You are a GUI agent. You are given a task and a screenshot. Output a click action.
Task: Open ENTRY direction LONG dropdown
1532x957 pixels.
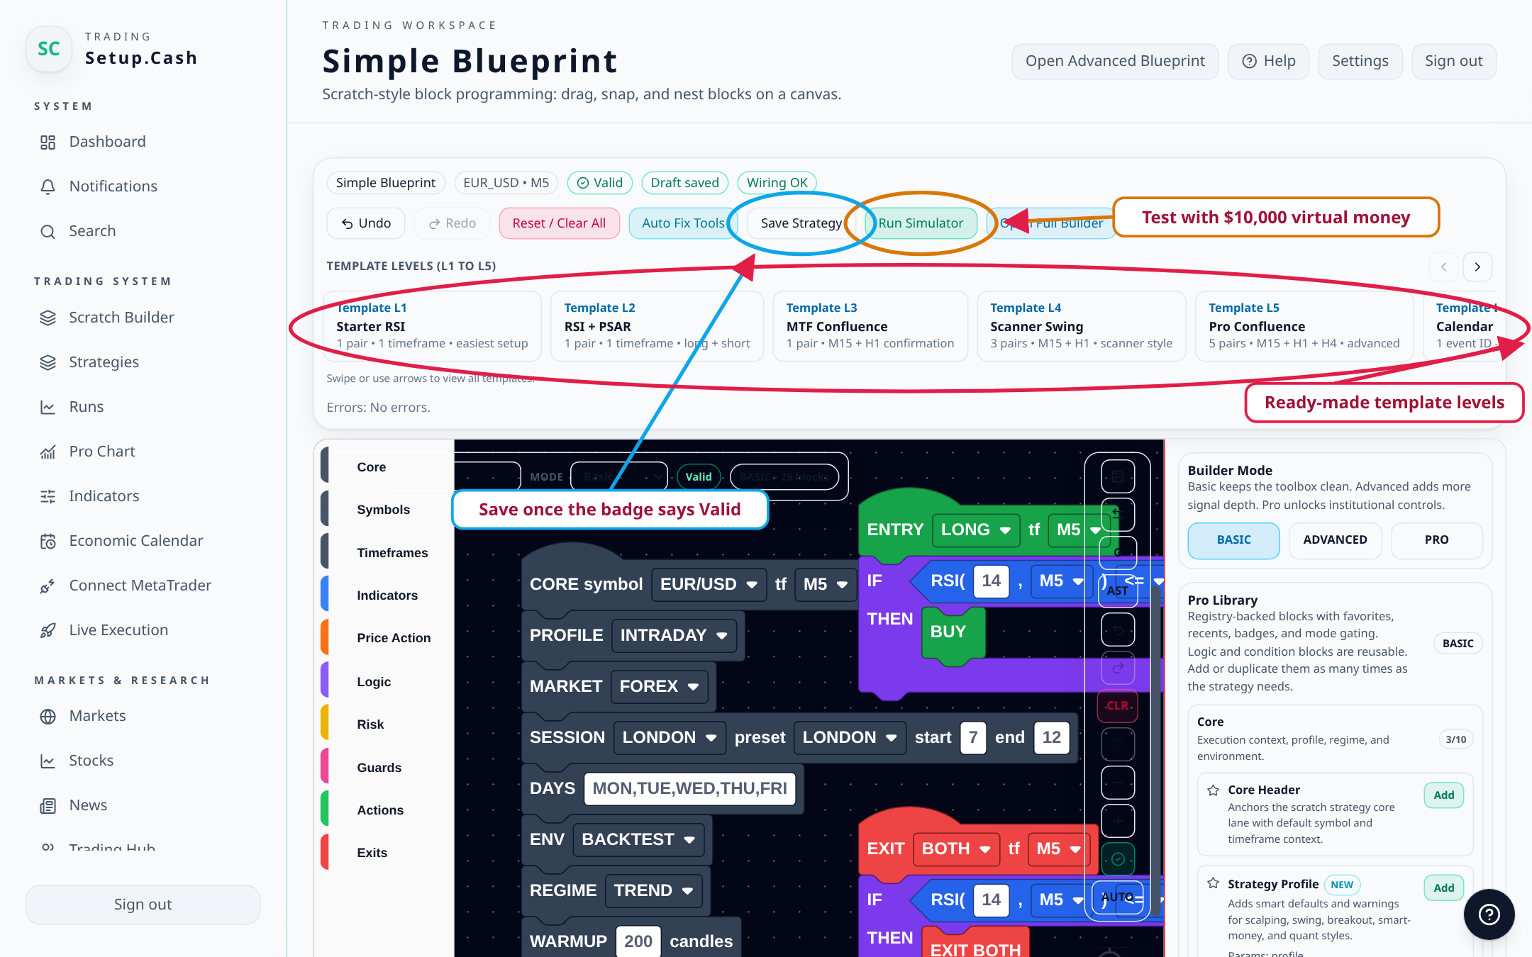[975, 530]
